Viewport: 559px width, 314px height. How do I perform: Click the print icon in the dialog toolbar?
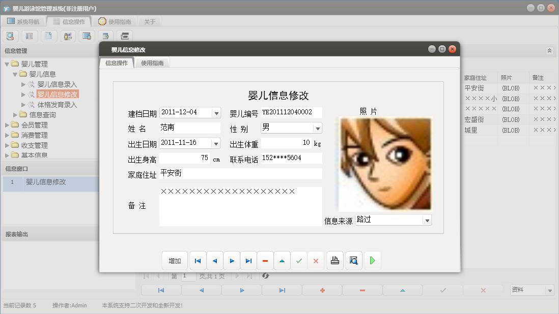(334, 260)
